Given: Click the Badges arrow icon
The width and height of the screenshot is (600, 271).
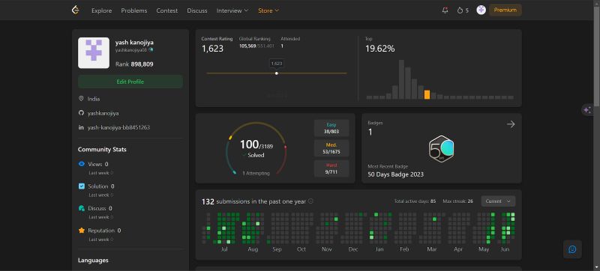Looking at the screenshot, I should (511, 124).
